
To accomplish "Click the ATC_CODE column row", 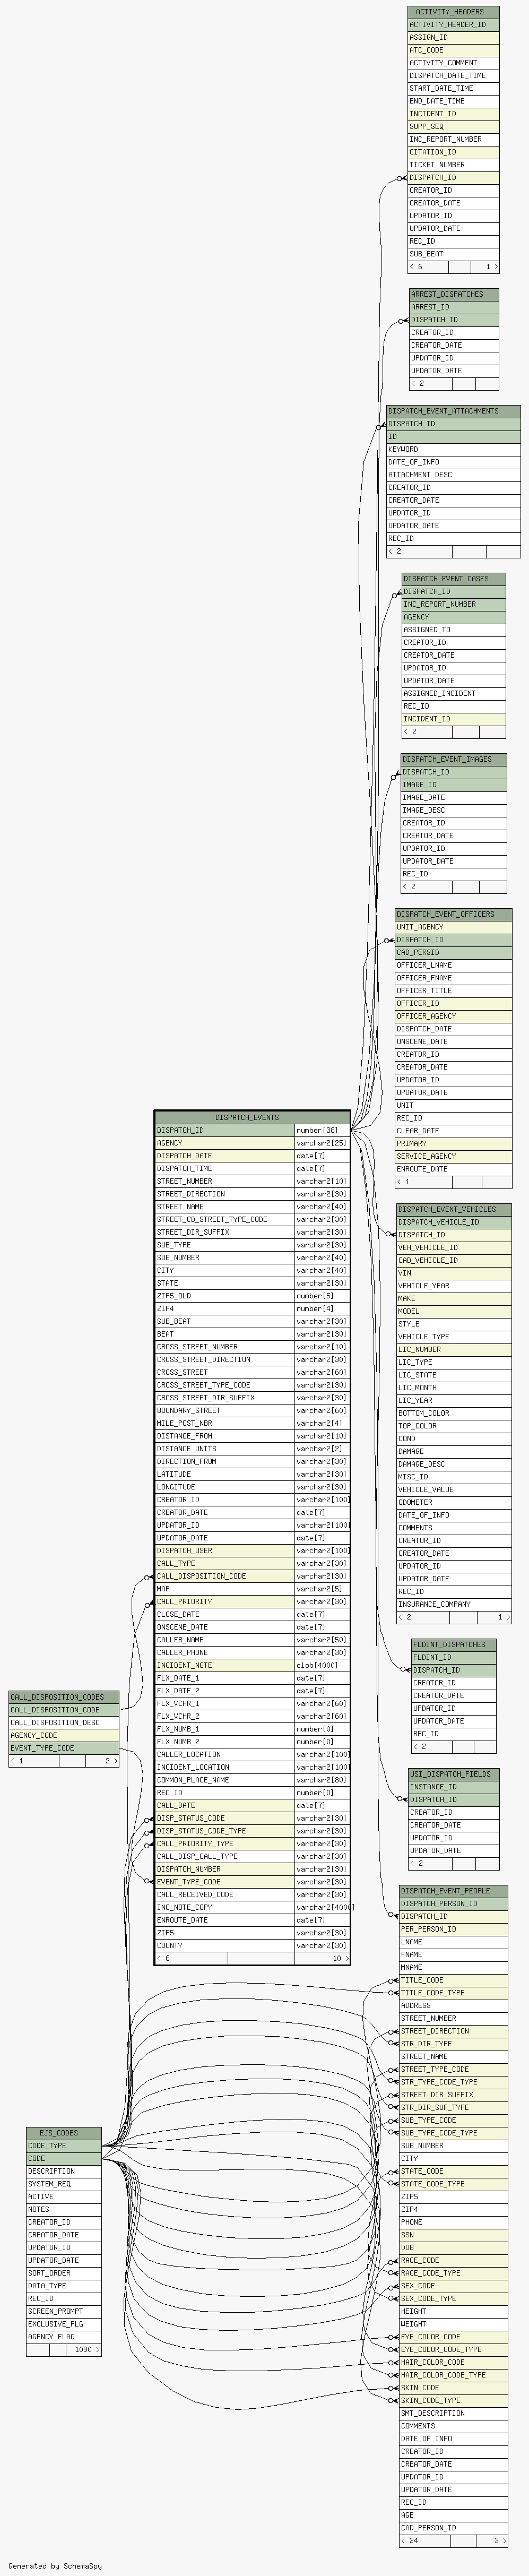I will tap(453, 50).
